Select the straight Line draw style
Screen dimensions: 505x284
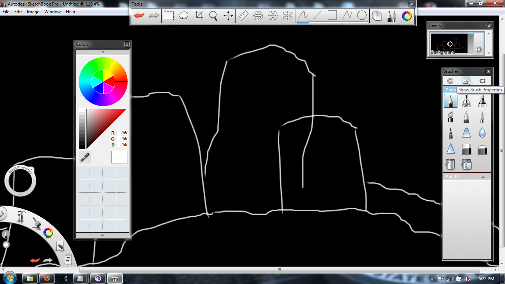[318, 16]
